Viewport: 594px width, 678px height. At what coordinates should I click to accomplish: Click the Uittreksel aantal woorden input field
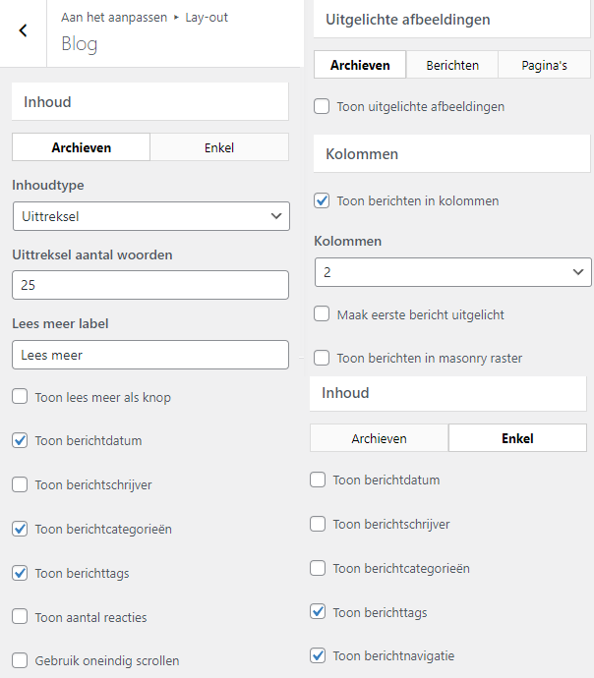[150, 285]
